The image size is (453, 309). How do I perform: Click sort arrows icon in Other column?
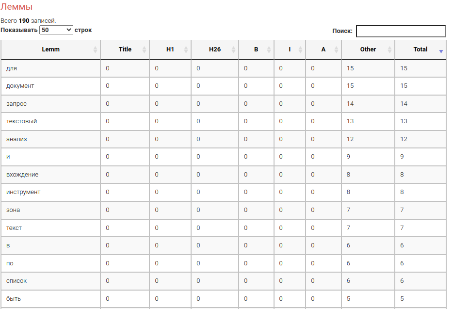[389, 49]
